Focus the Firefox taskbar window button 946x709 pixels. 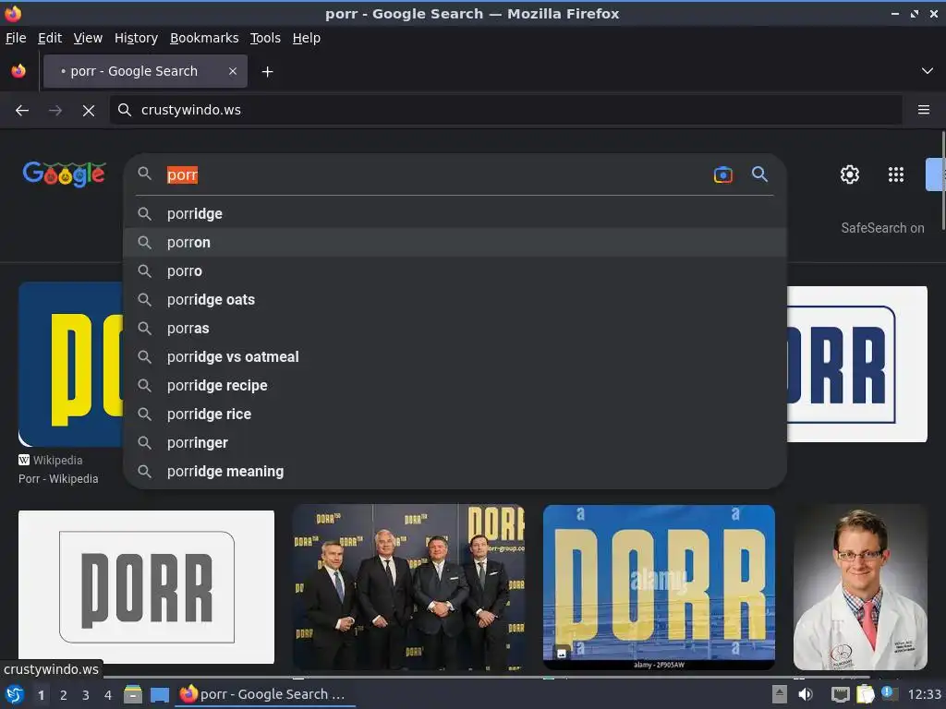(x=265, y=694)
